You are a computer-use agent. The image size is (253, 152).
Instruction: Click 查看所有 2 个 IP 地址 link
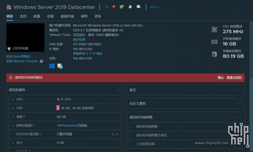(88, 54)
